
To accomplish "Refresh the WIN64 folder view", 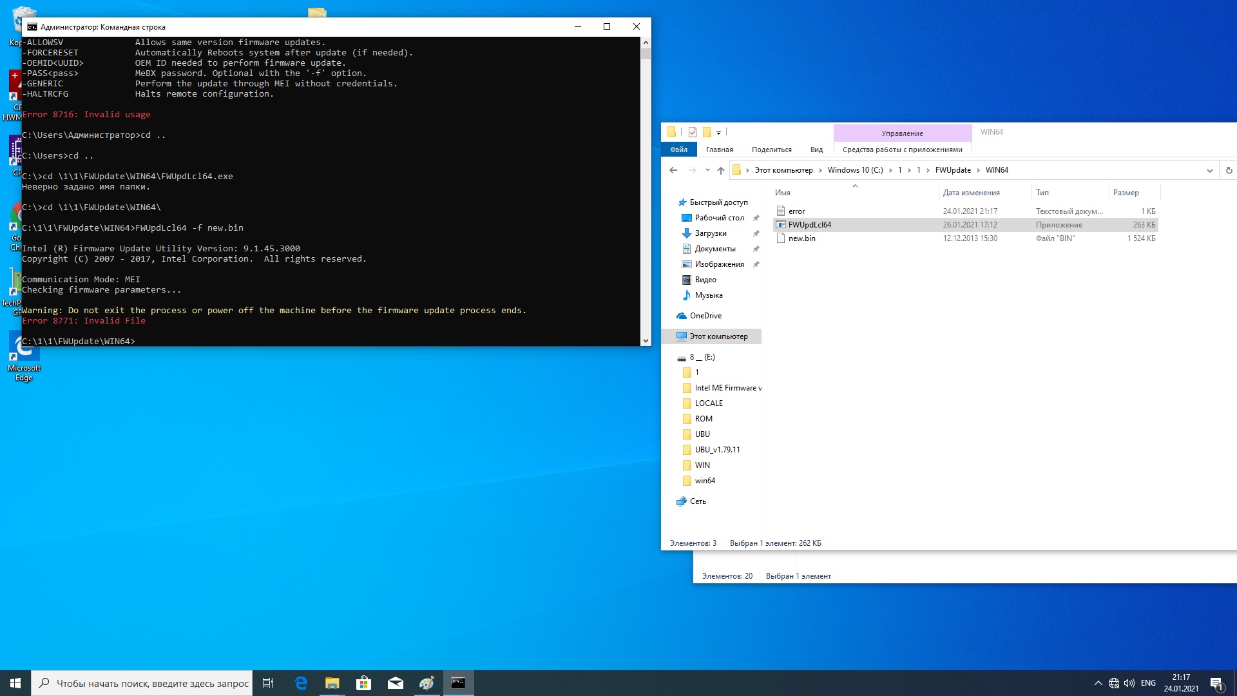I will tap(1229, 170).
